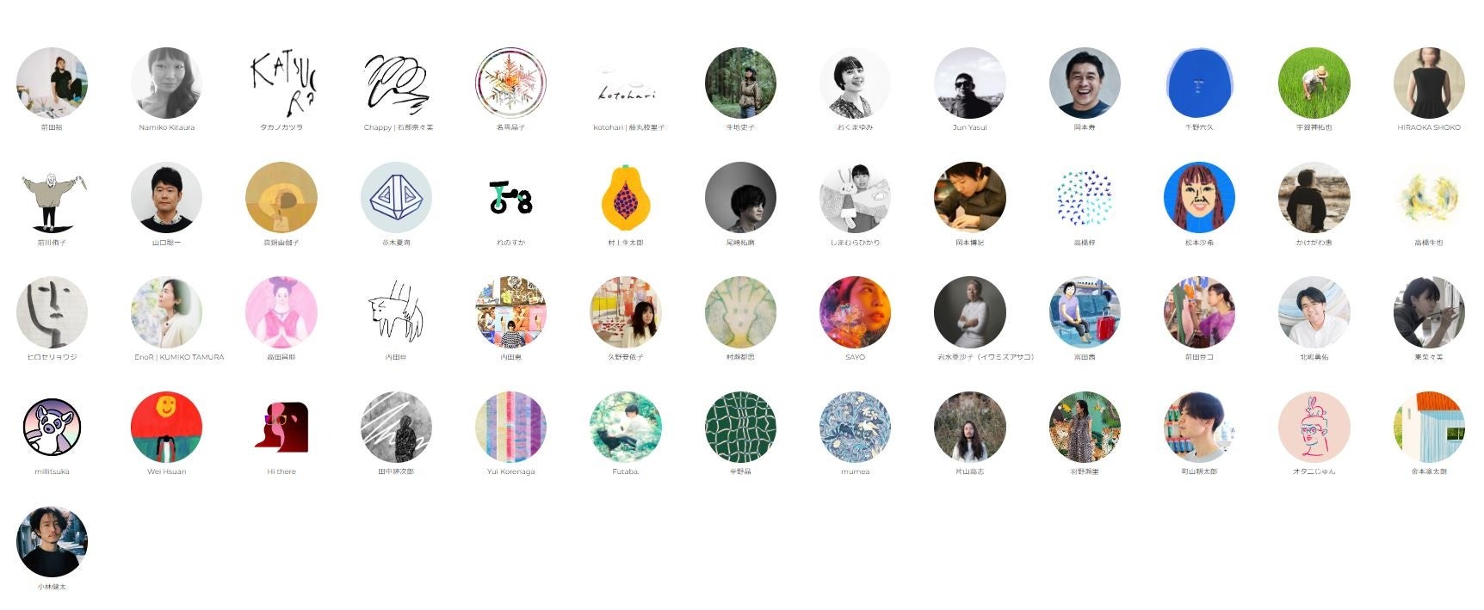Open the kotohari script logo avatar
1484x610 pixels.
point(626,83)
